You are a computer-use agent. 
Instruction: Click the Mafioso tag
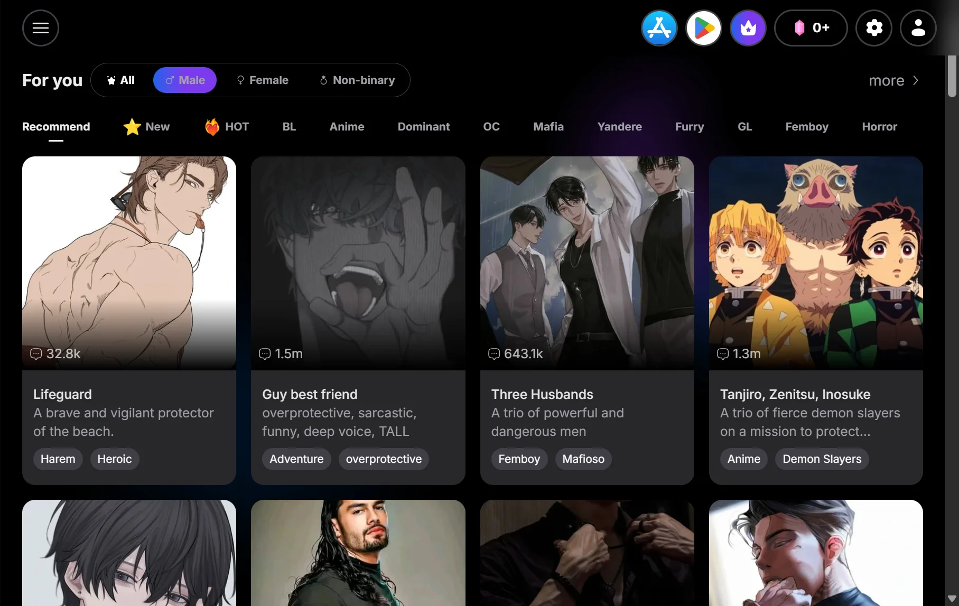pos(583,459)
